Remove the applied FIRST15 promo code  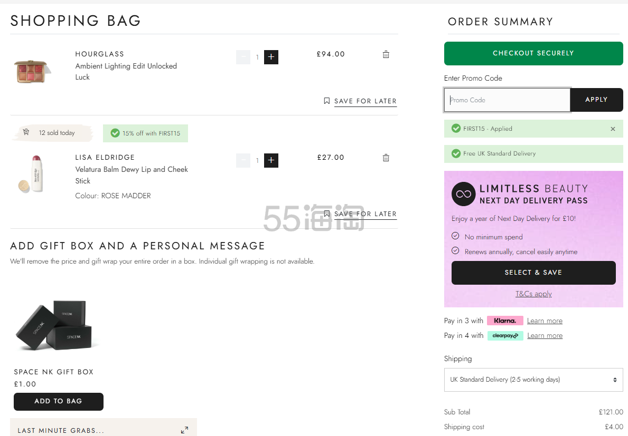point(613,129)
